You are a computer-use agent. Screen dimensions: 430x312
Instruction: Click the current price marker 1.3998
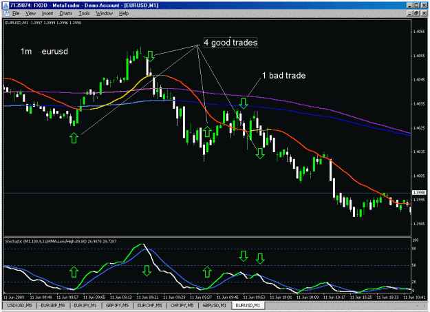click(x=419, y=193)
